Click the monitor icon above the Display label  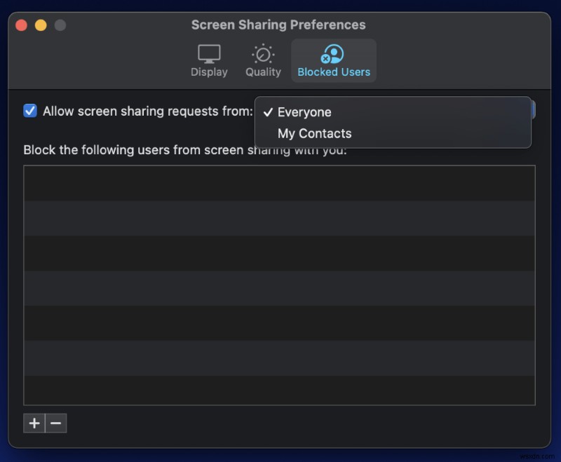[208, 53]
